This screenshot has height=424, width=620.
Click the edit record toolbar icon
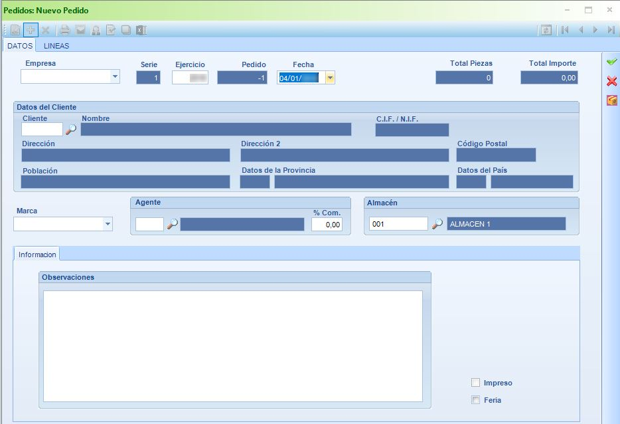[15, 30]
